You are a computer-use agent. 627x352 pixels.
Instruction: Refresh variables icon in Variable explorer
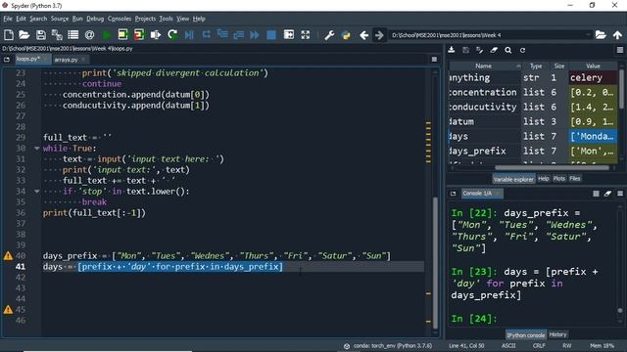522,50
